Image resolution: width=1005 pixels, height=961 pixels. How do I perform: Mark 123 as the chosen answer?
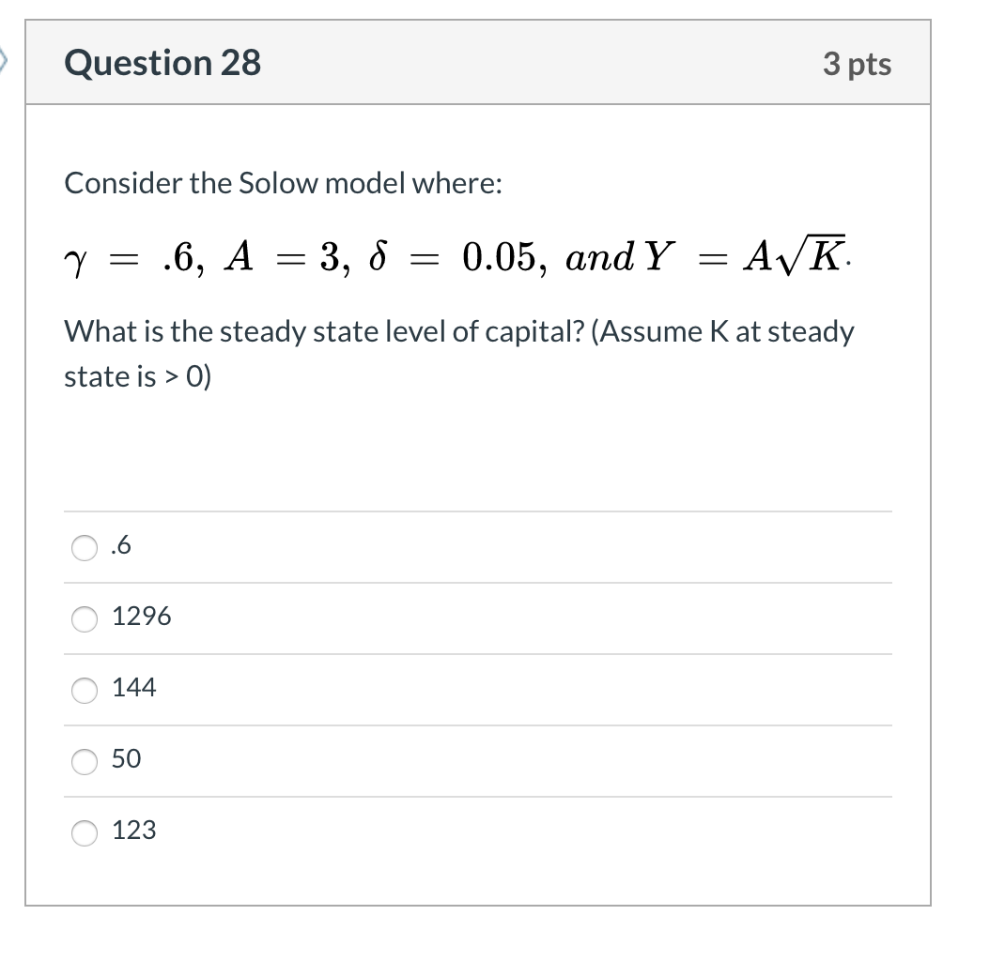(x=83, y=831)
